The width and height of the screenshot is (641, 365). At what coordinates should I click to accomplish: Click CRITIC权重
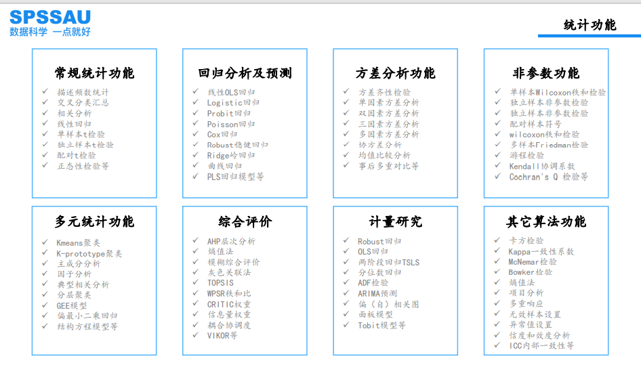pos(229,304)
